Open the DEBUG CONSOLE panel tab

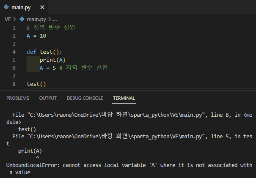click(85, 98)
